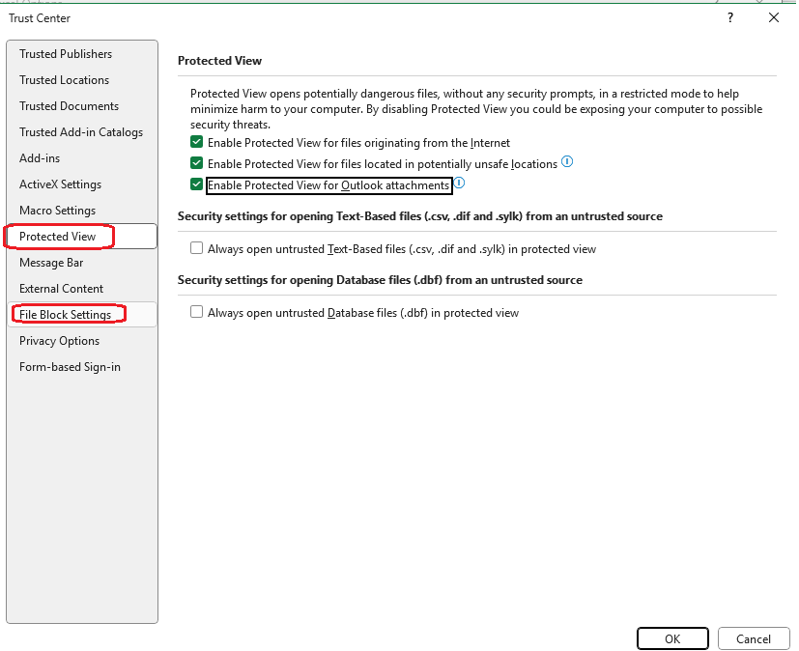The height and width of the screenshot is (651, 799).
Task: Click the info icon beside unsafe locations setting
Action: (x=568, y=163)
